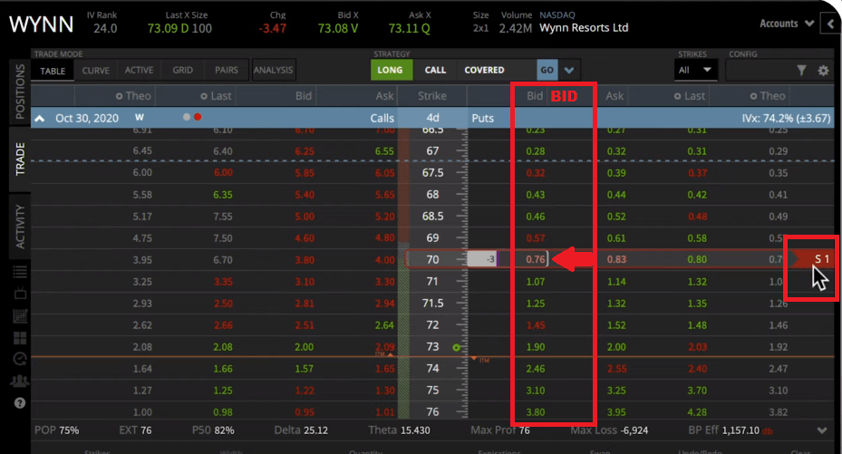The width and height of the screenshot is (842, 454).
Task: Open the clock history icon in sidebar
Action: click(x=20, y=359)
